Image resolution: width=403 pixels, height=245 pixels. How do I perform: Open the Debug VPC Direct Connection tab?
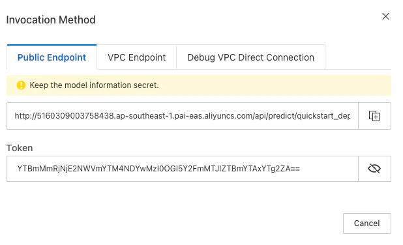[x=250, y=57]
